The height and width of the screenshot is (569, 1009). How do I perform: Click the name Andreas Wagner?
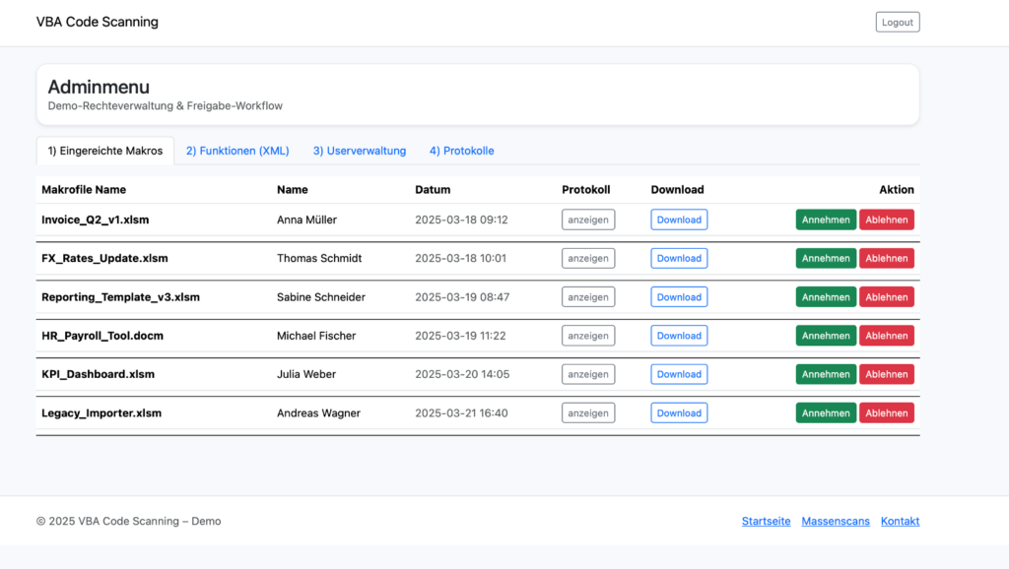click(x=318, y=412)
